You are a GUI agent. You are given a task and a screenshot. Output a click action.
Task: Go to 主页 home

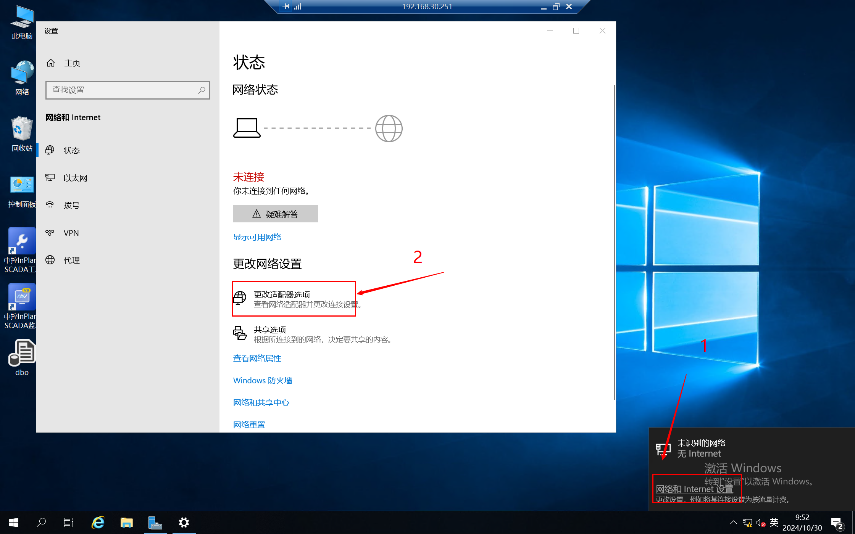(72, 63)
